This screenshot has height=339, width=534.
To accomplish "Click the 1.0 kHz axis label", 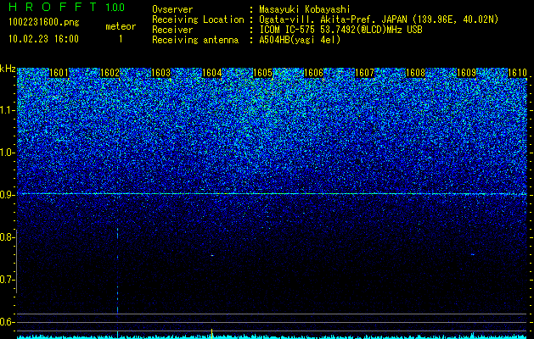I will click(6, 153).
